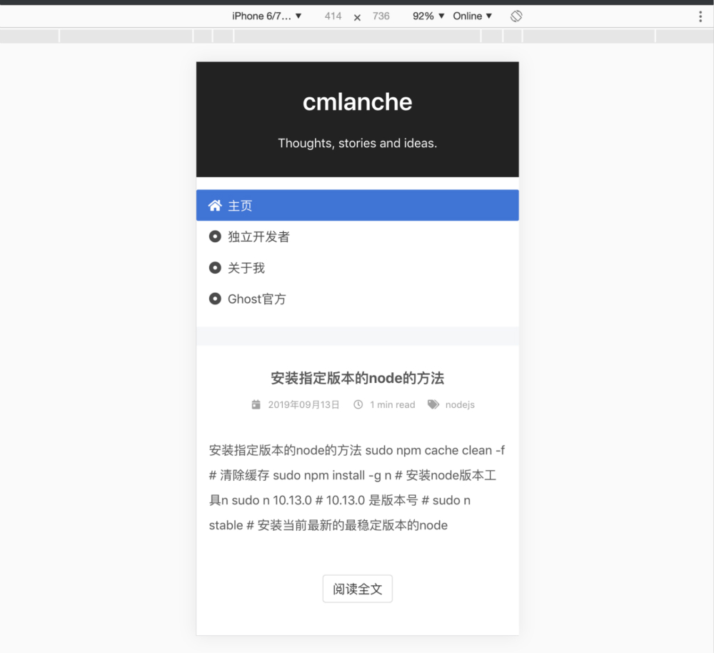Open the Ghost官方 menu entry

[x=256, y=299]
